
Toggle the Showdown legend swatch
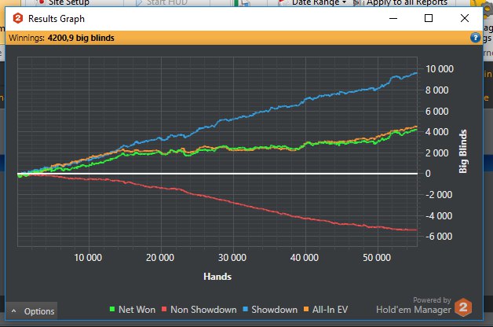click(x=245, y=309)
